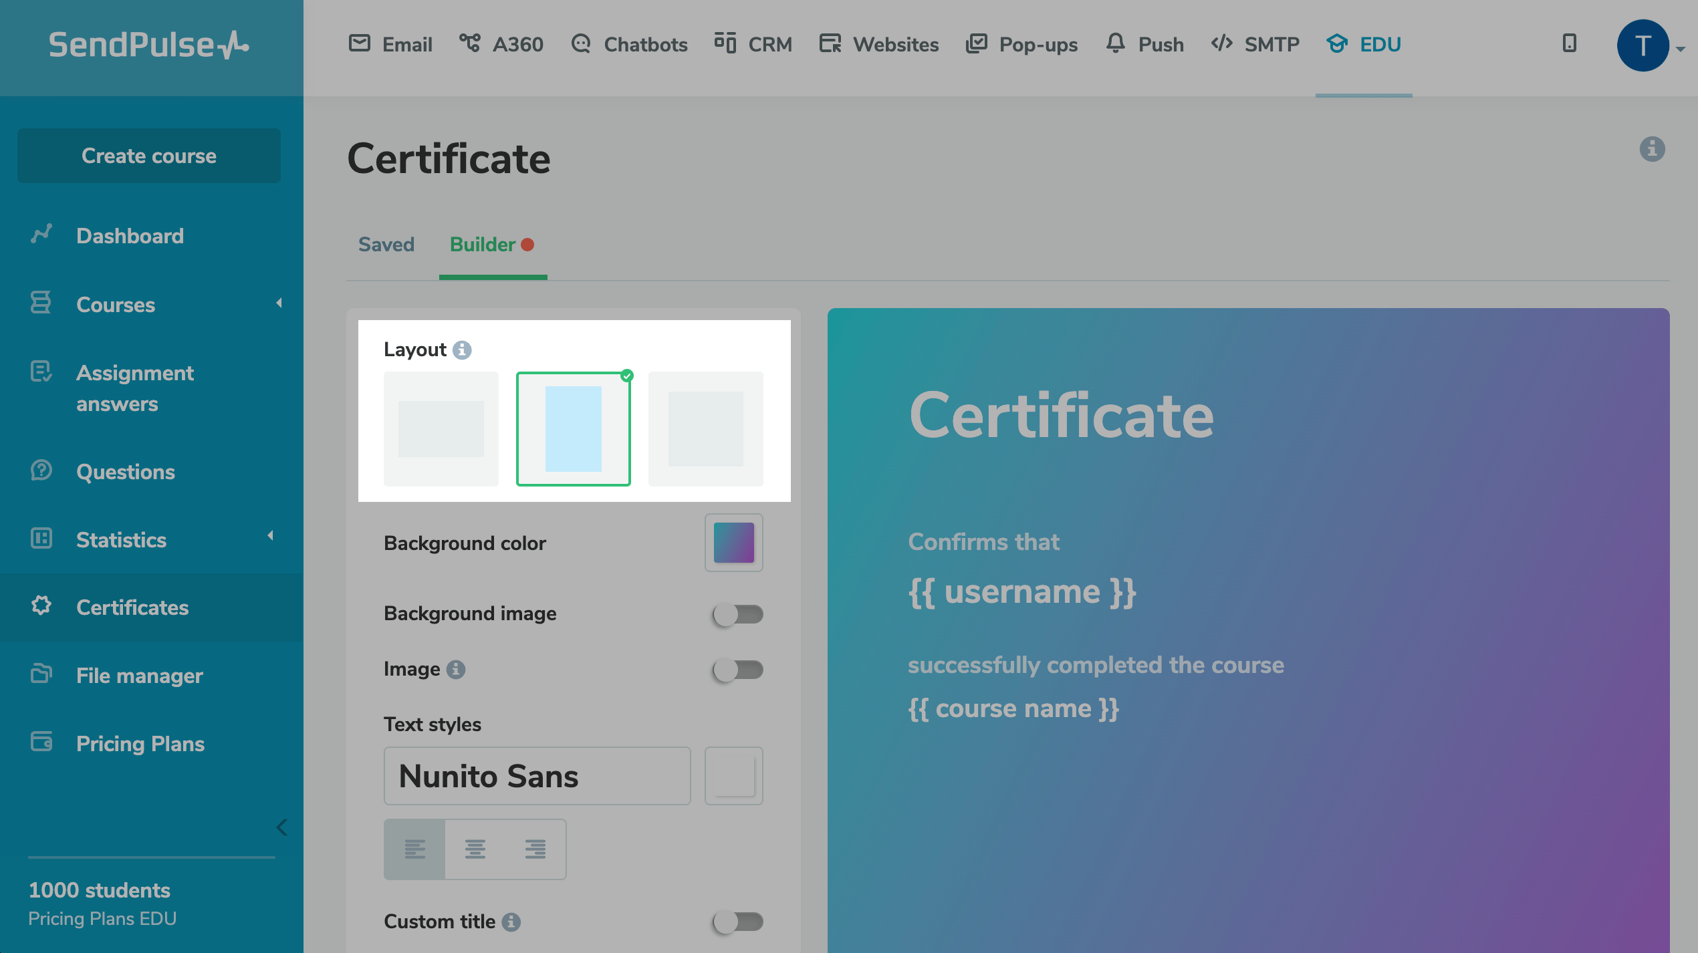Choose the landscape layout thumbnail
Image resolution: width=1698 pixels, height=953 pixels.
click(x=441, y=429)
